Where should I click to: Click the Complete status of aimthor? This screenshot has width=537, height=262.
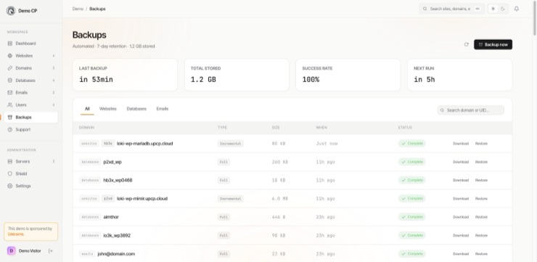(411, 217)
